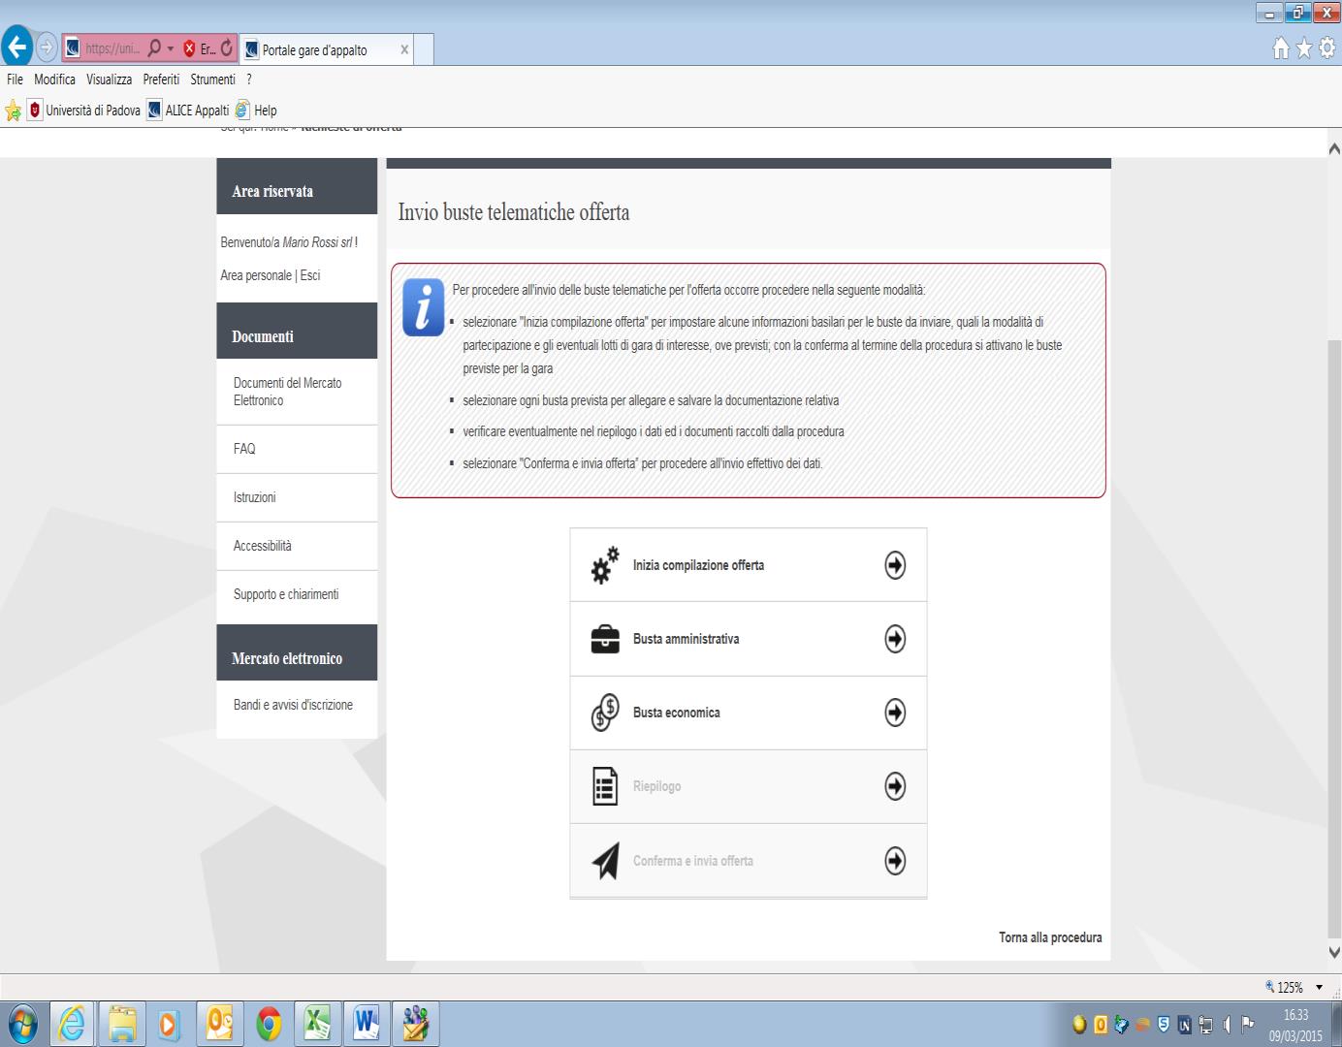Open the browser home icon

[1282, 48]
